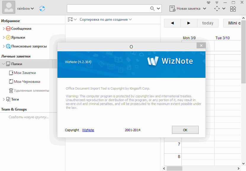Click the Папки notebook icon
The width and height of the screenshot is (246, 171).
pyautogui.click(x=8, y=64)
